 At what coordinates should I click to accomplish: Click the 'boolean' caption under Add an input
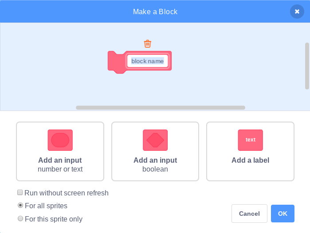coord(155,169)
